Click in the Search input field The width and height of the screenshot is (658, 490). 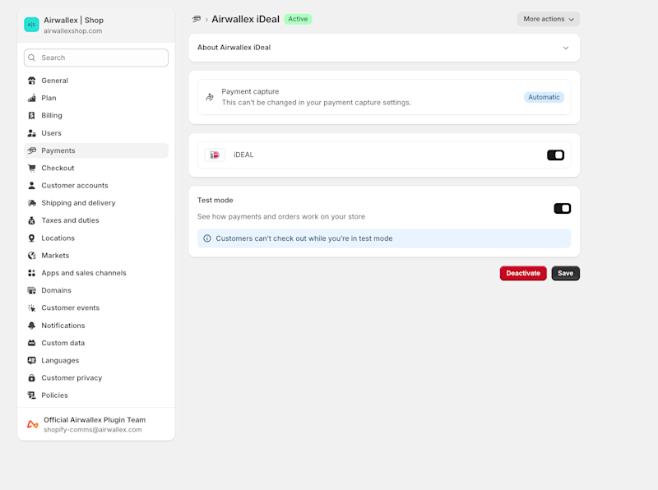pyautogui.click(x=96, y=58)
